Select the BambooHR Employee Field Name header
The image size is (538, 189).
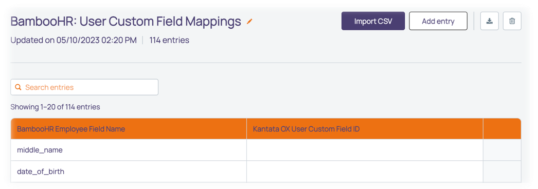click(129, 129)
